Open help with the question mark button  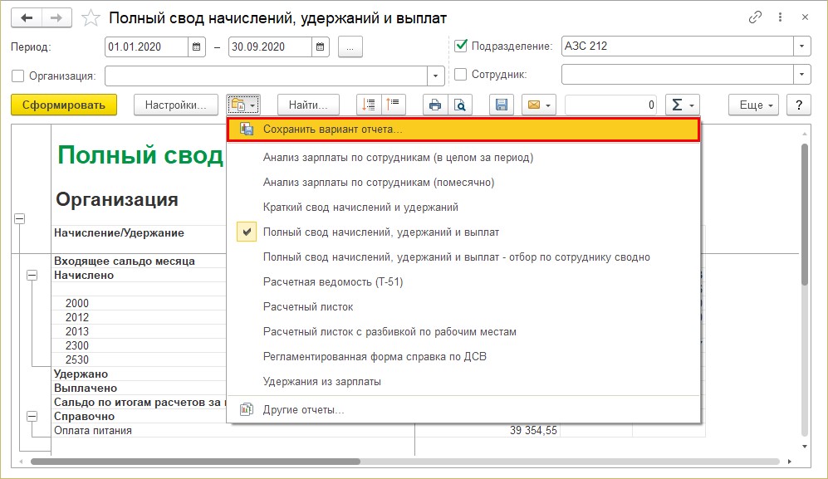(x=799, y=105)
